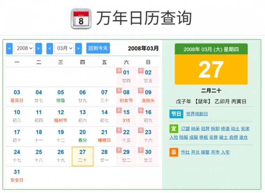Screen dimensions: 265x193
Task: Advance to next month arrow button
Action: coord(78,48)
